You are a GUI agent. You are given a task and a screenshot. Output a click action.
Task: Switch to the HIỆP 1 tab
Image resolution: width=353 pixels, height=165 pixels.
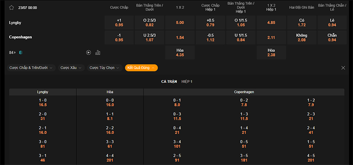tap(187, 82)
